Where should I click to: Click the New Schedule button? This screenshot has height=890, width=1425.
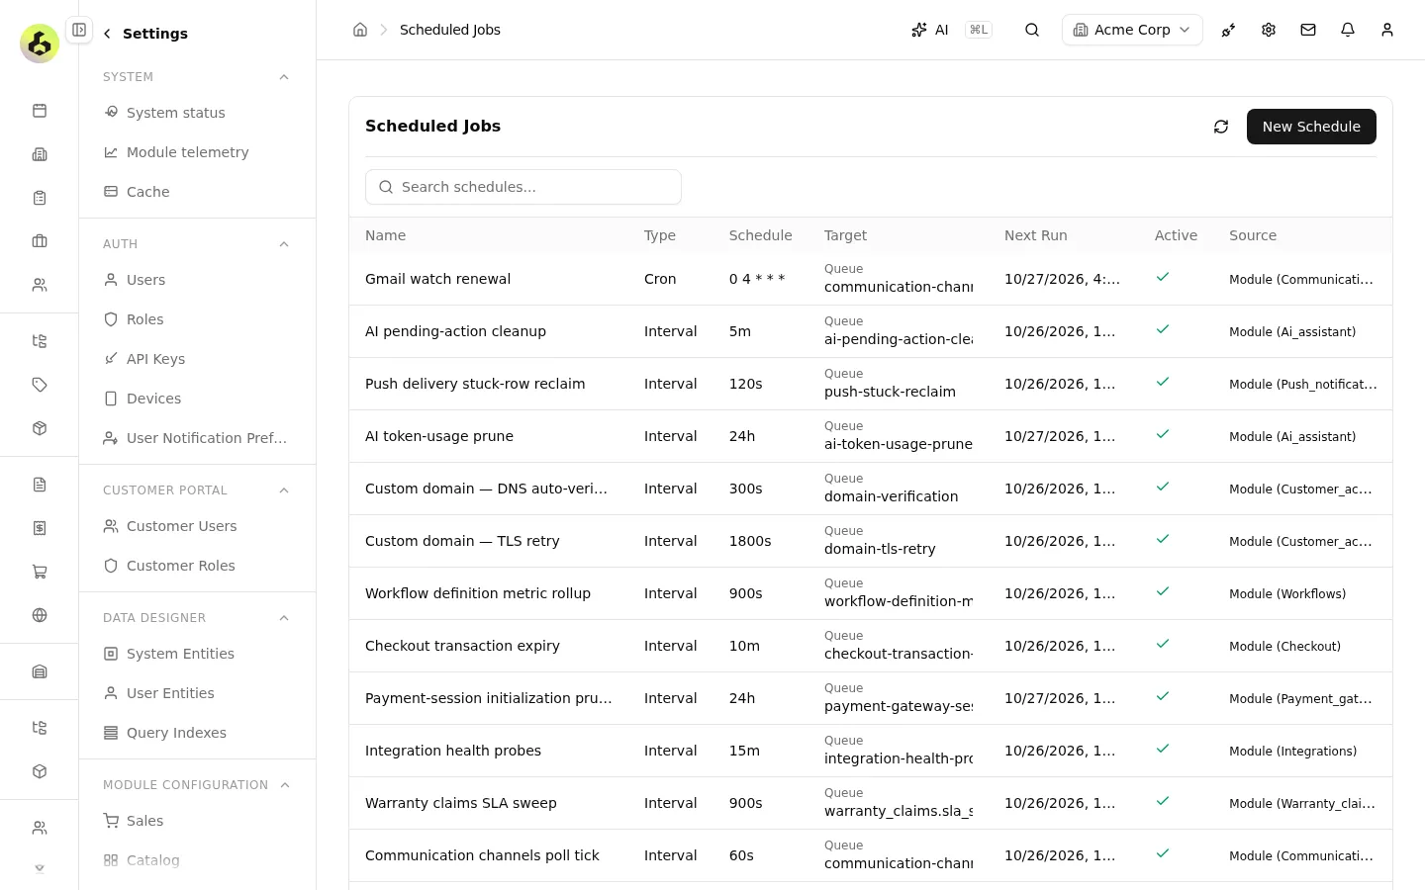pyautogui.click(x=1311, y=127)
